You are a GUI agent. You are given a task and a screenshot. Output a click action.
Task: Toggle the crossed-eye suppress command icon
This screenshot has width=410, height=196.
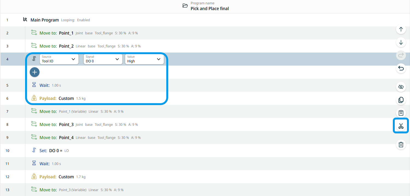[401, 87]
